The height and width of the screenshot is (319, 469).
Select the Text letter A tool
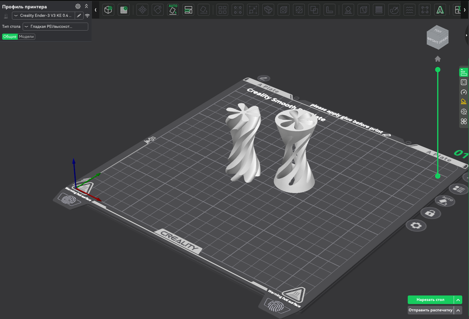tap(440, 10)
